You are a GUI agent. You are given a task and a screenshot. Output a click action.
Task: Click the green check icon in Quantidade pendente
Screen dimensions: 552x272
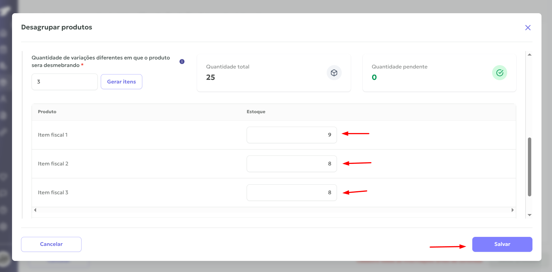[x=500, y=73]
